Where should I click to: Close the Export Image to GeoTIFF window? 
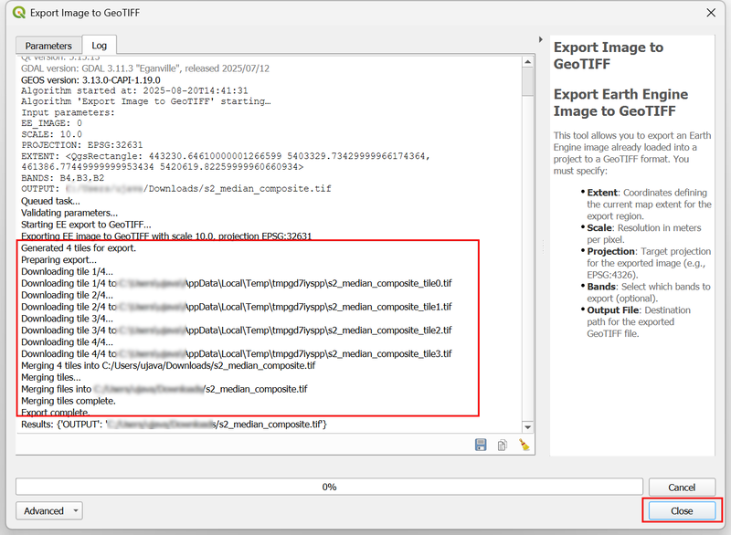(x=711, y=14)
